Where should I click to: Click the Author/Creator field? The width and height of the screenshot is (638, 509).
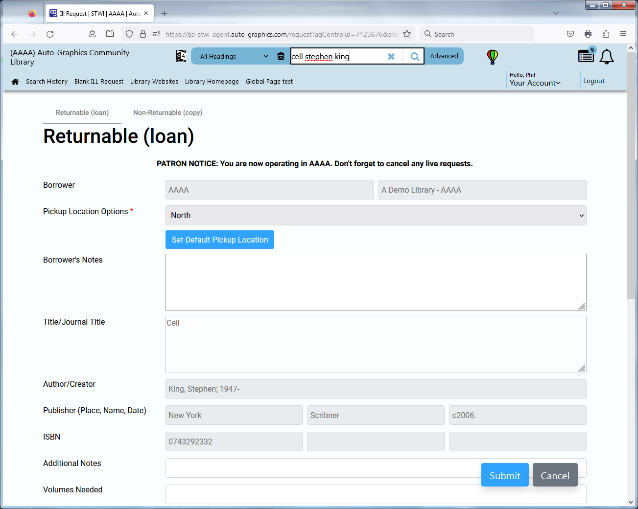pos(376,389)
